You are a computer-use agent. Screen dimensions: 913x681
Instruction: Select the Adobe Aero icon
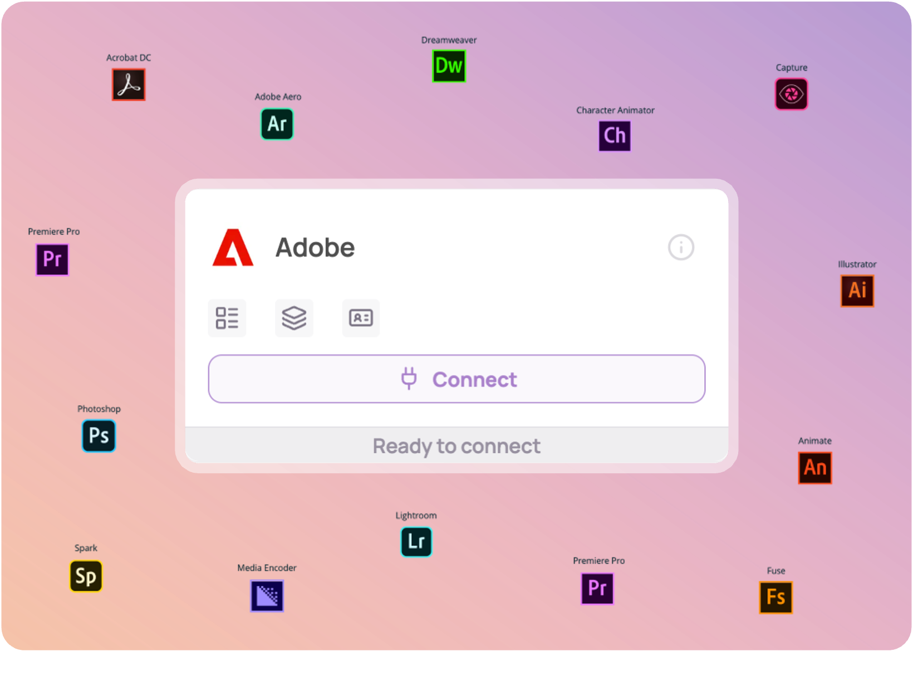click(x=277, y=124)
